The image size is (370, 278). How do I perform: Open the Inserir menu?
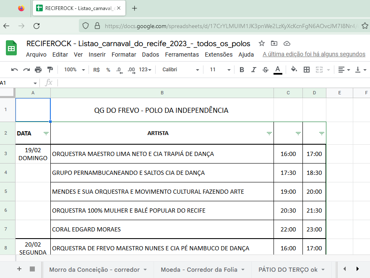pyautogui.click(x=97, y=55)
